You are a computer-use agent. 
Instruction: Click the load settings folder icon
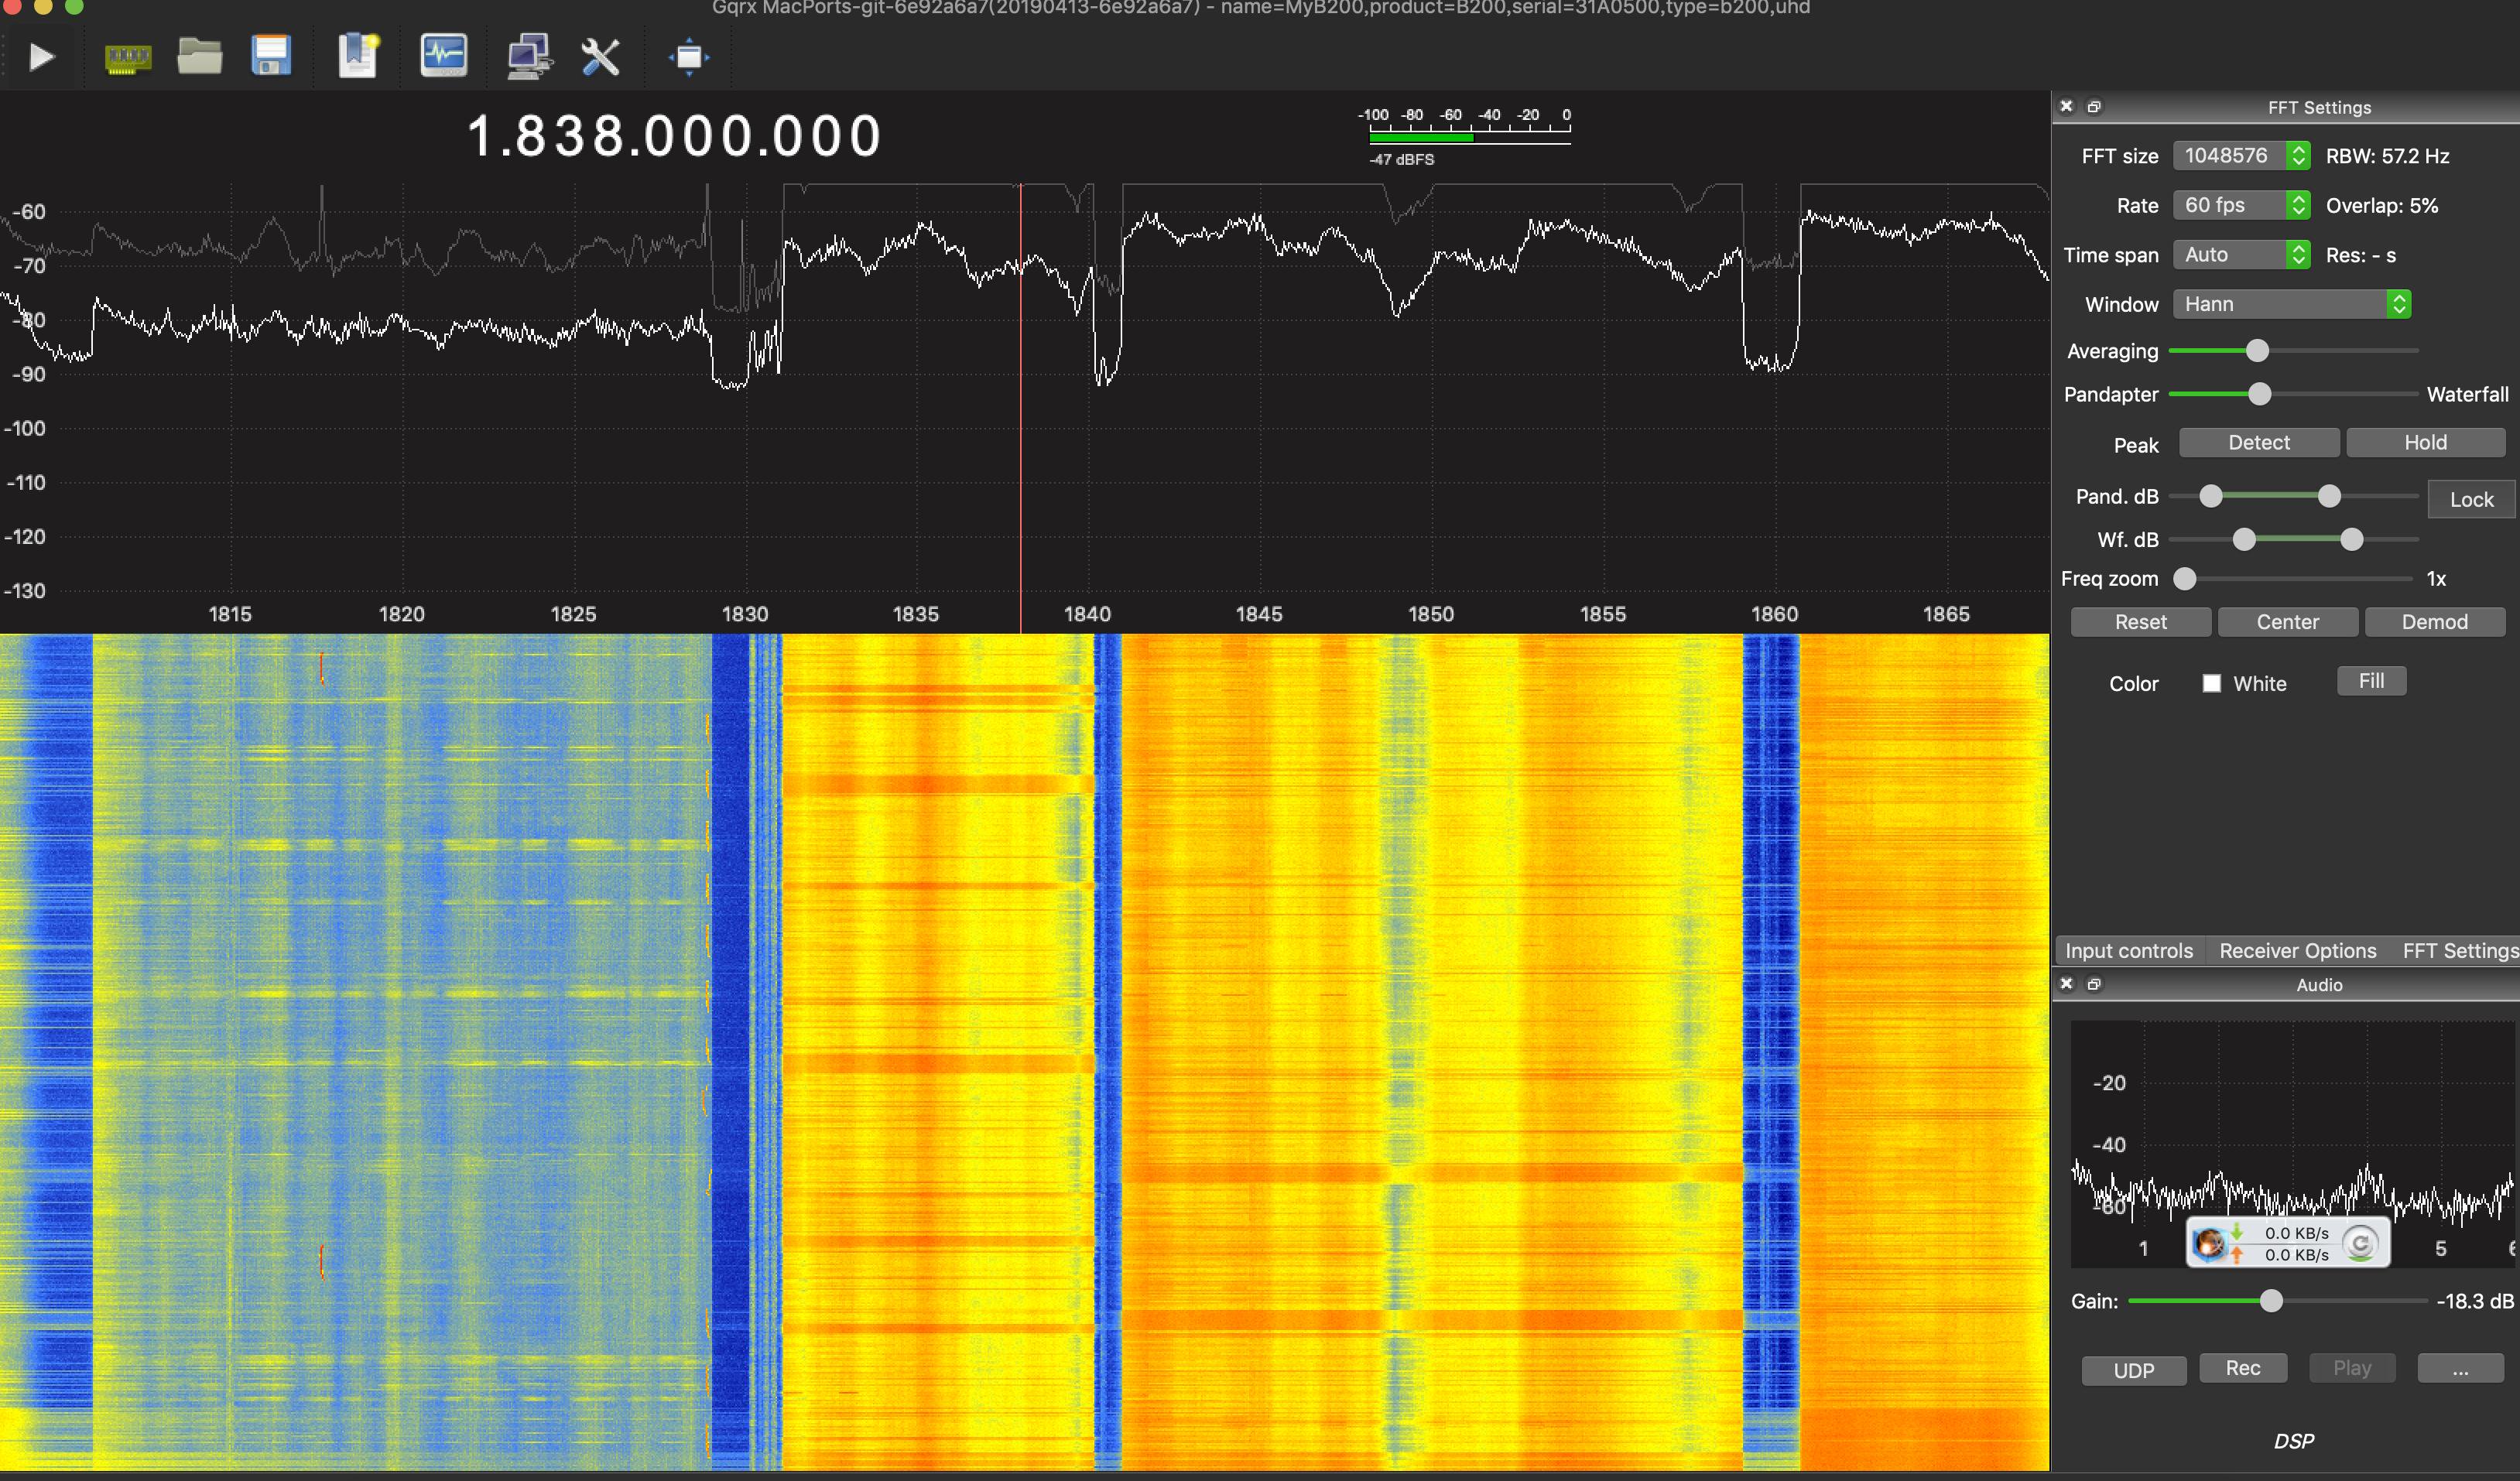199,57
